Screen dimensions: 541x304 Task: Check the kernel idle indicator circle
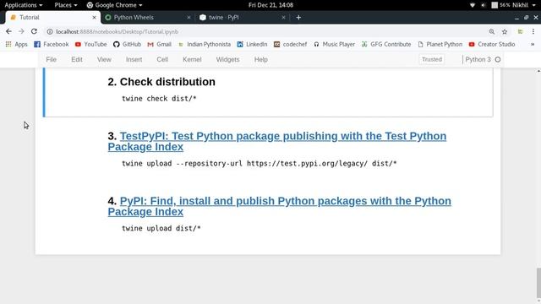[498, 60]
